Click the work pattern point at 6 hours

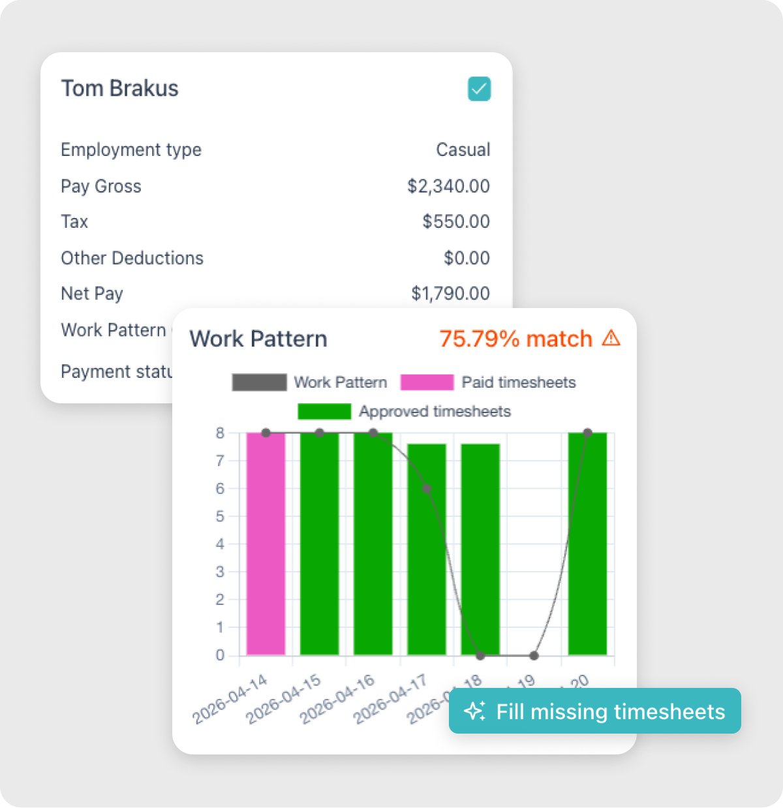click(x=427, y=488)
